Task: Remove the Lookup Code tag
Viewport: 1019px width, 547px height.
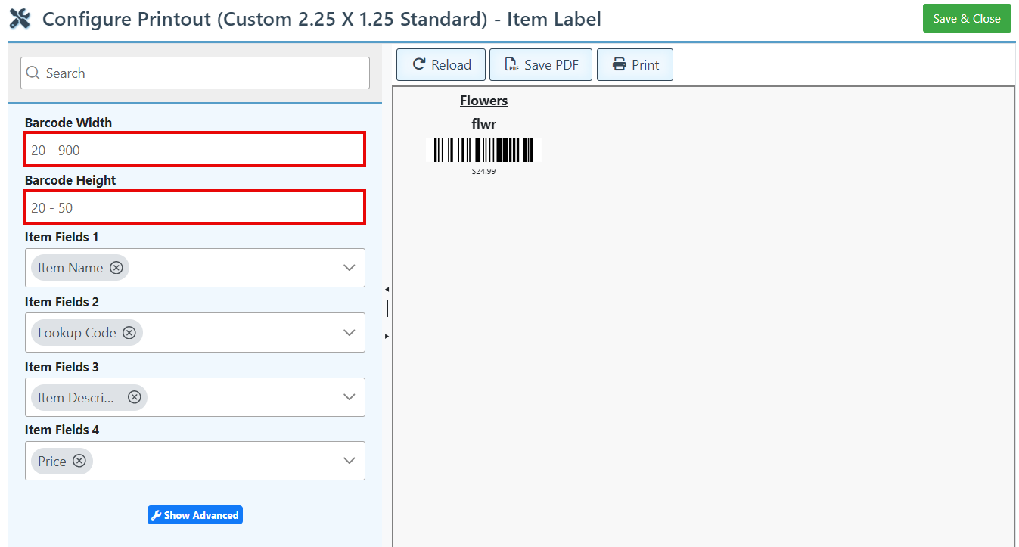Action: pos(129,332)
